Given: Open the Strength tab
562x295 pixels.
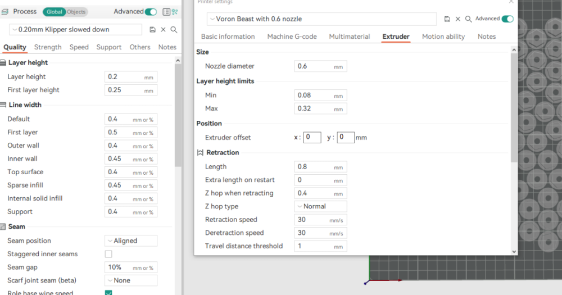Looking at the screenshot, I should click(48, 47).
